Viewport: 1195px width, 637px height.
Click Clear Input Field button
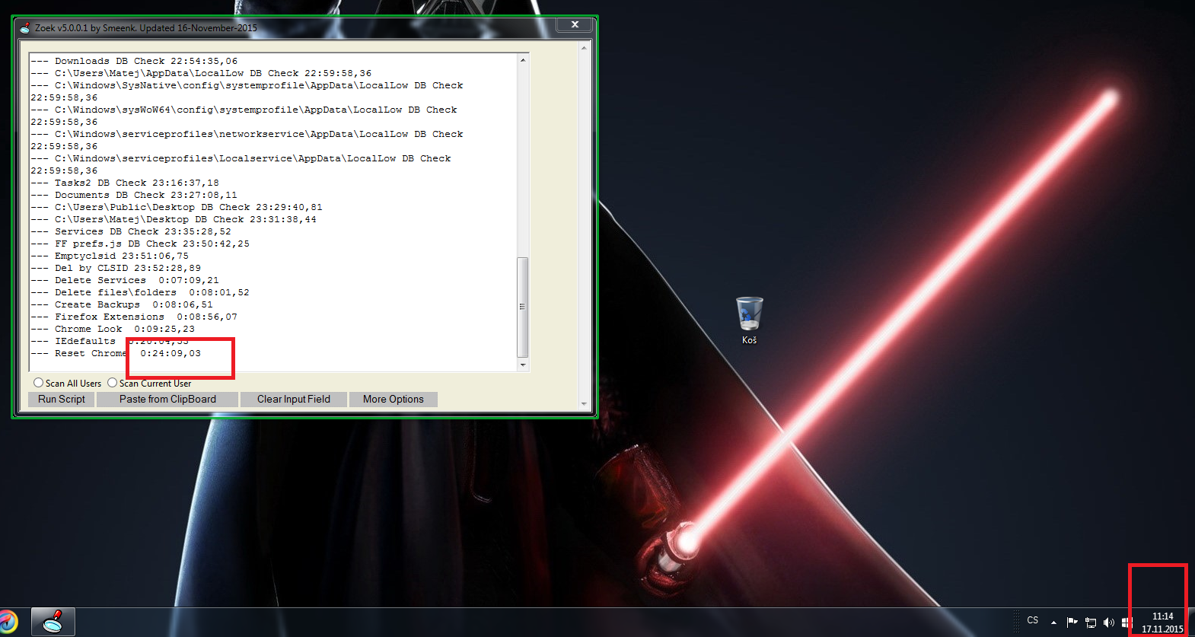tap(294, 399)
